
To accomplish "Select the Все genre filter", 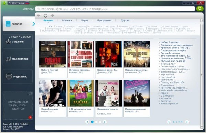I will point(50,26).
